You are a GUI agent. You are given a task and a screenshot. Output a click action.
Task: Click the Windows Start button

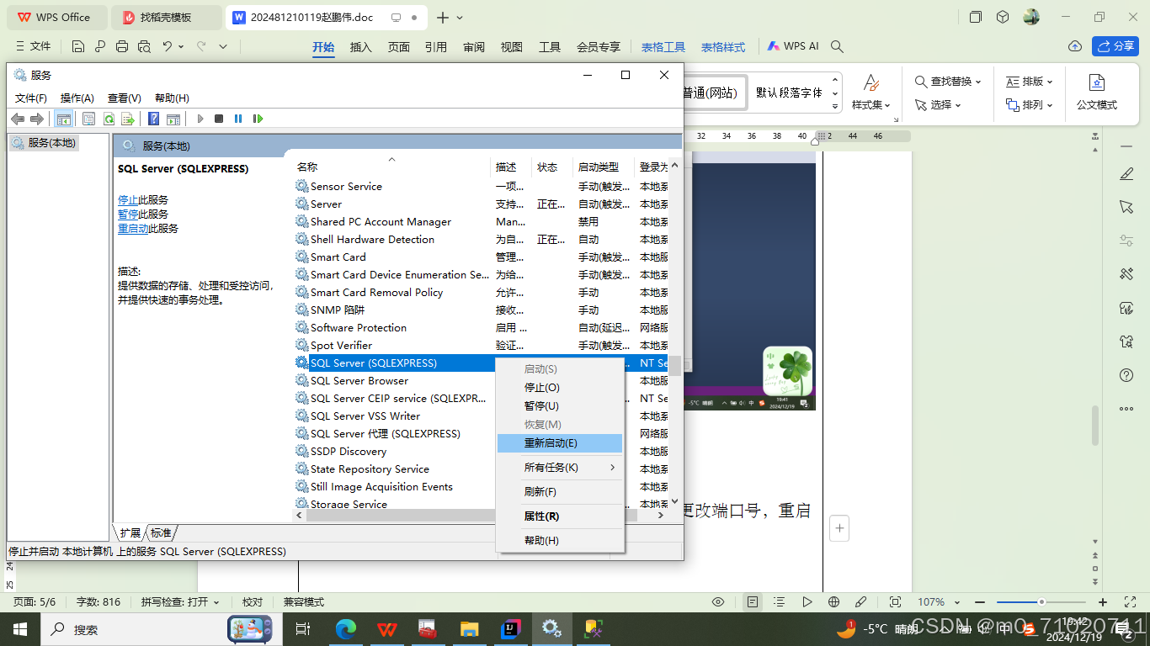pos(19,628)
